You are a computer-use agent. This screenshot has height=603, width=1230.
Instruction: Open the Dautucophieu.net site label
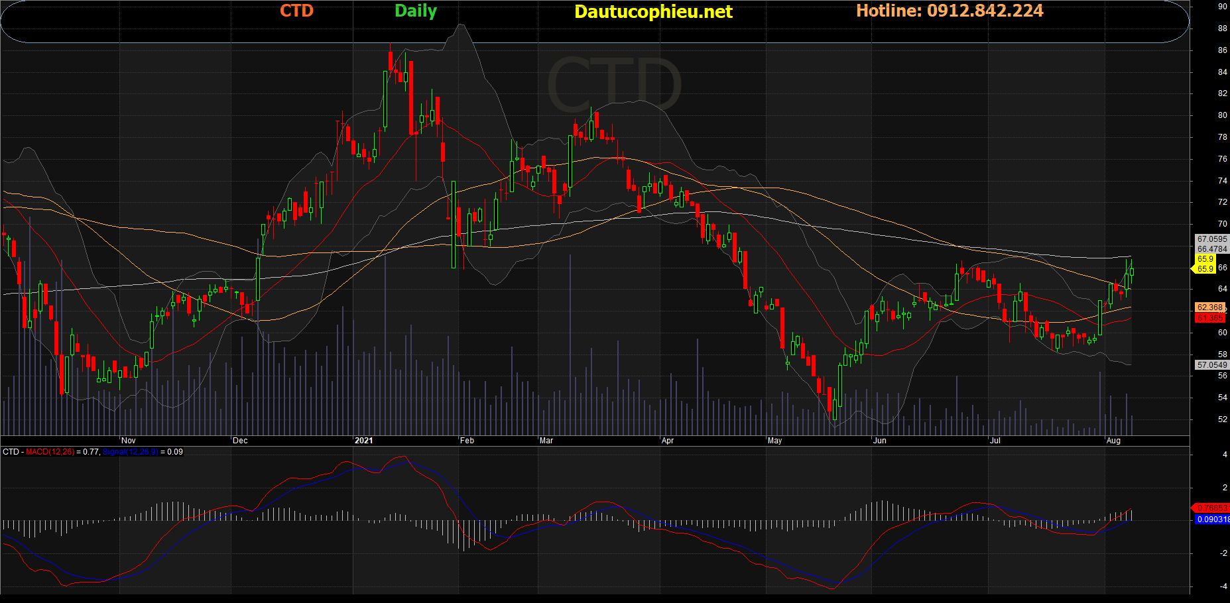[653, 12]
